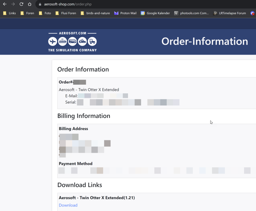Open the LRTimelapse Forum bookmark
The width and height of the screenshot is (256, 211).
click(x=229, y=13)
